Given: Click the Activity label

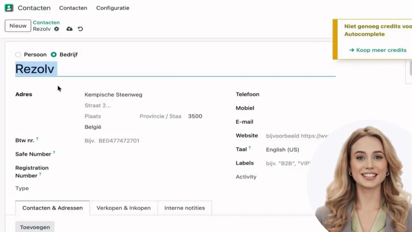Looking at the screenshot, I should [246, 177].
